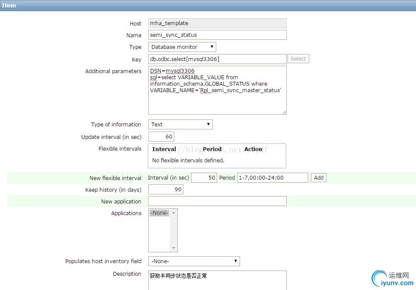This screenshot has width=416, height=290.
Task: Focus the empty New application field
Action: (217, 201)
